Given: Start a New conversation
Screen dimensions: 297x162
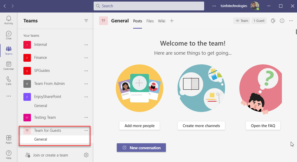Looking at the screenshot, I should click(141, 148).
